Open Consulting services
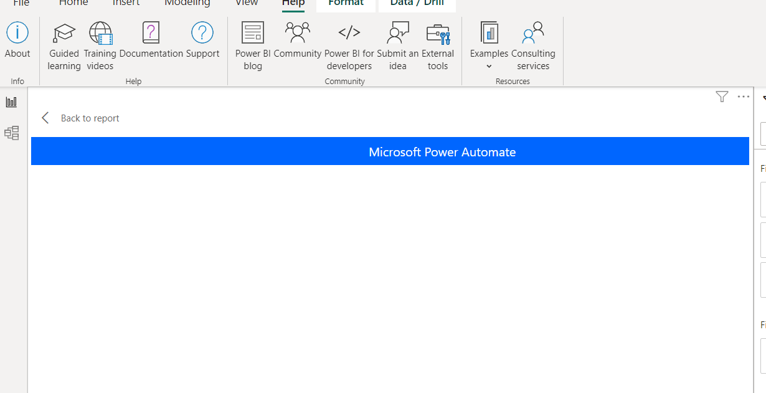Screen dimensions: 766x393 coord(533,47)
